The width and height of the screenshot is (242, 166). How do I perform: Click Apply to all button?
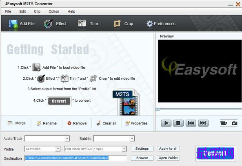point(168,149)
